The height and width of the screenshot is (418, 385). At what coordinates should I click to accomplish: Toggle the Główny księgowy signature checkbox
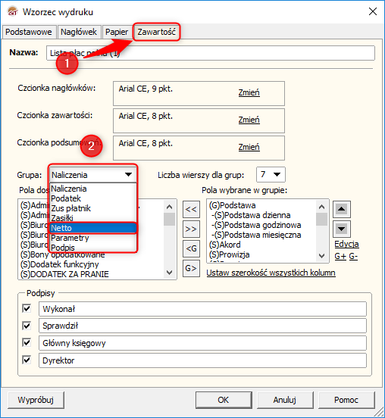tap(27, 342)
